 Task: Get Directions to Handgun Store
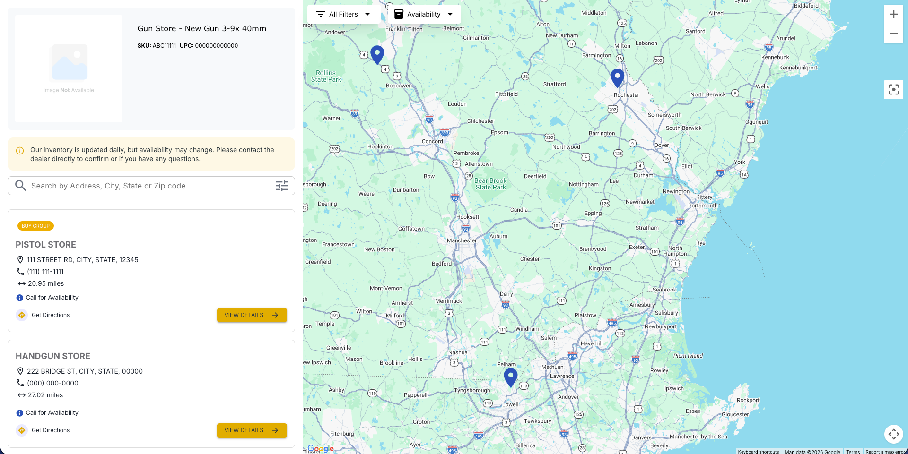coord(51,430)
